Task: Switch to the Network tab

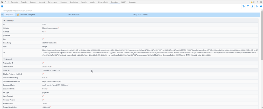Action: (42, 2)
